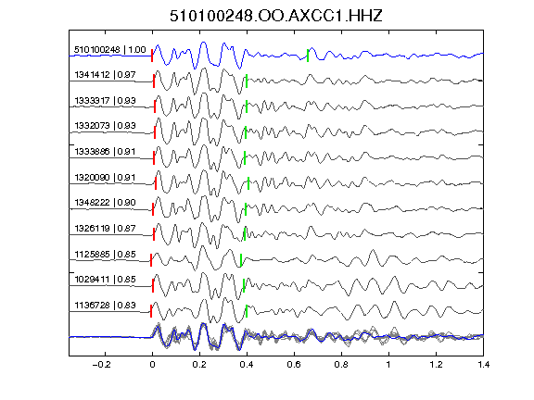This screenshot has height=400, width=534.
Task: Select trace label 1341412 | 0.97
Action: click(x=105, y=74)
